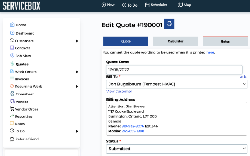This screenshot has height=156, width=250.
Task: Call phone number 819-932-8076
Action: [x=133, y=126]
